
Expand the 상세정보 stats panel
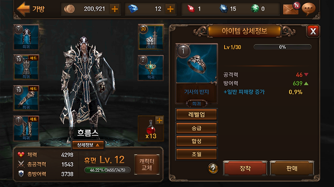tap(88, 145)
